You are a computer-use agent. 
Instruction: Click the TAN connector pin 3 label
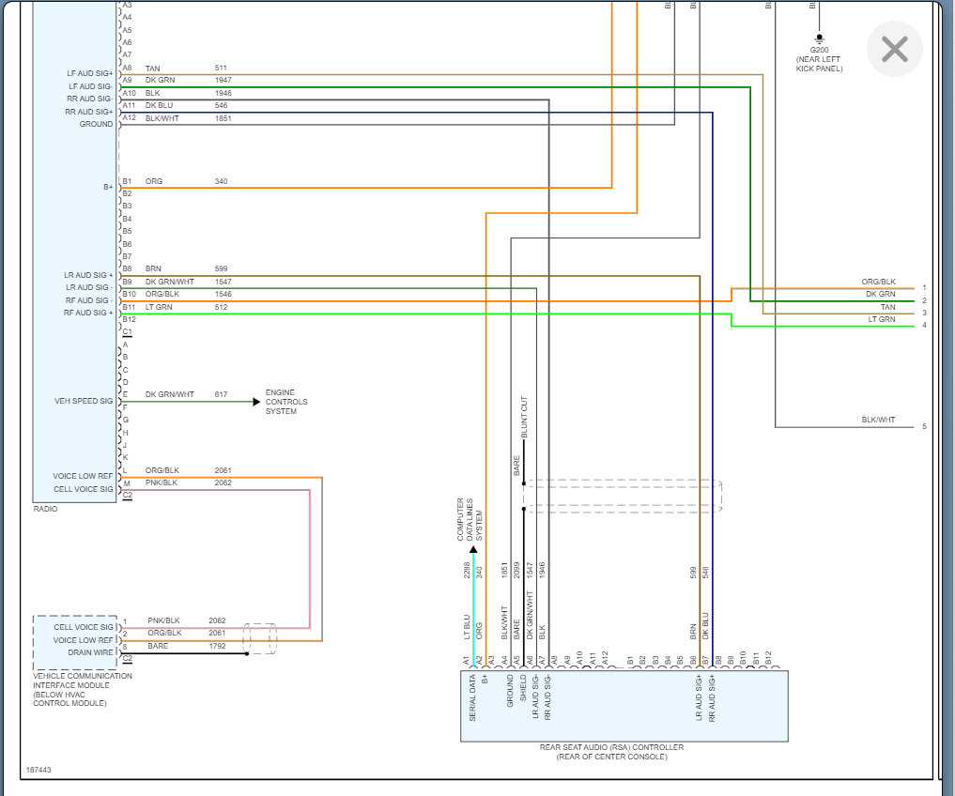pos(888,308)
